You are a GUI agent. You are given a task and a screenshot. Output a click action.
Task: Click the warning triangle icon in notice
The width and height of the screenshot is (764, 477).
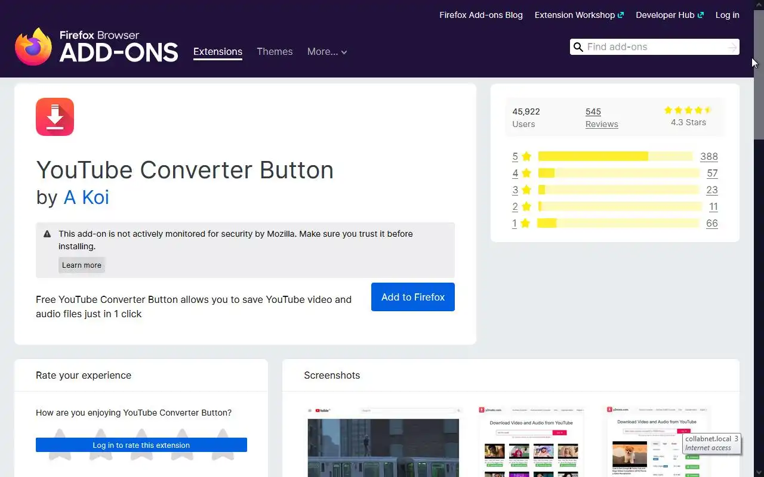(x=47, y=234)
